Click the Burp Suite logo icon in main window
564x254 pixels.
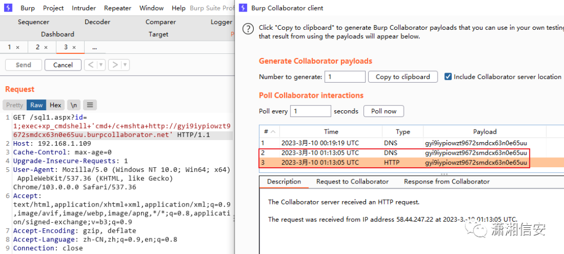coord(8,7)
